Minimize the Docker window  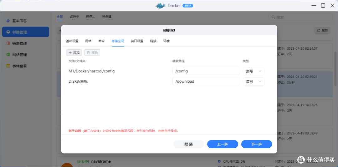pos(313,6)
